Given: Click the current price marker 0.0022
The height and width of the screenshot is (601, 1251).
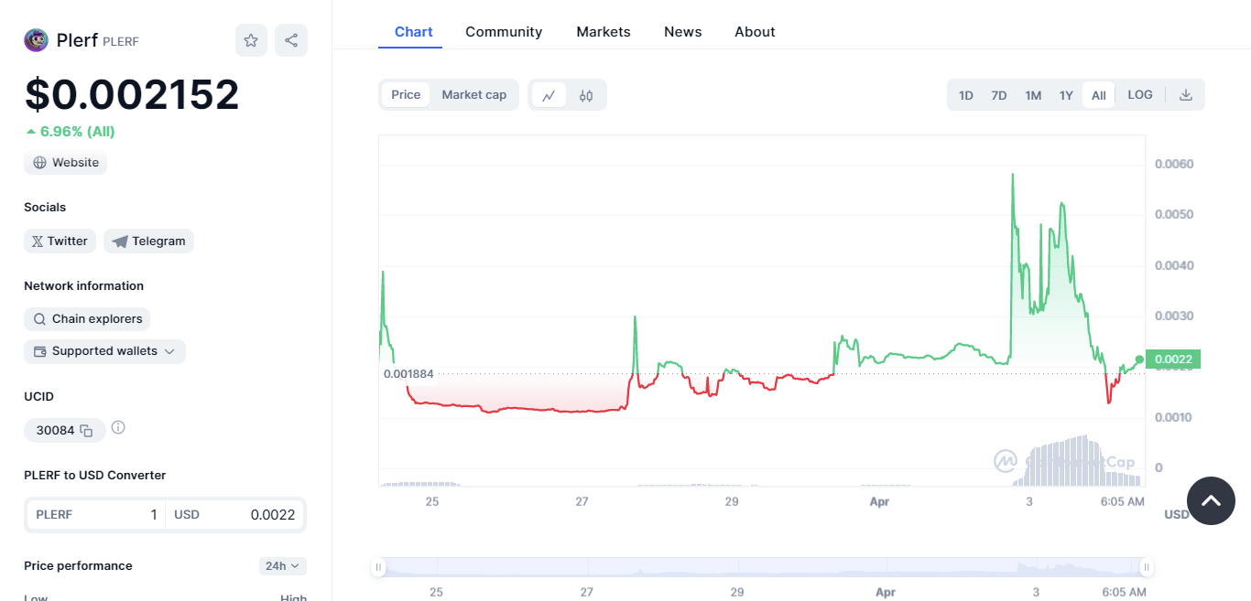Looking at the screenshot, I should [x=1172, y=360].
